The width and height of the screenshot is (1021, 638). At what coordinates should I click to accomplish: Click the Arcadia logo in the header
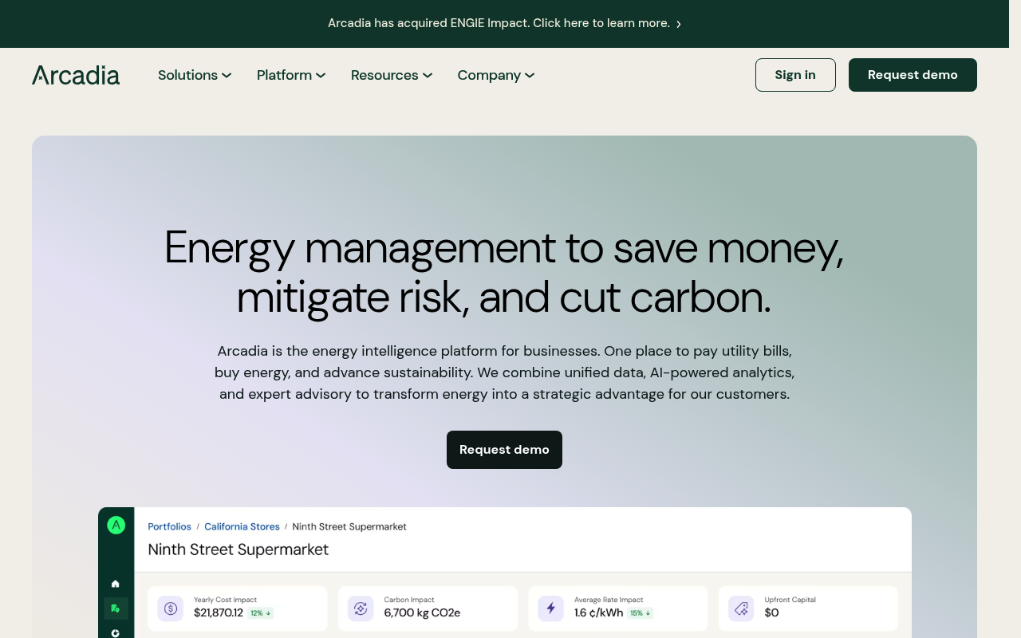pyautogui.click(x=76, y=75)
